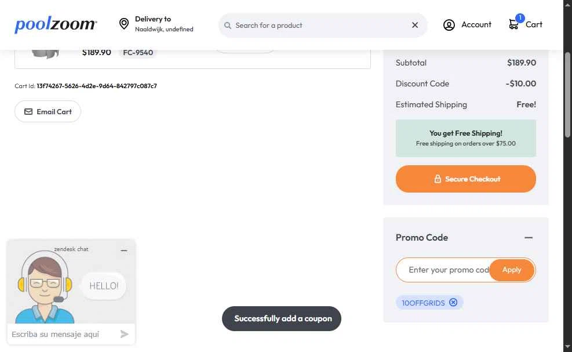Open the Account profile icon
The image size is (572, 352).
point(449,25)
